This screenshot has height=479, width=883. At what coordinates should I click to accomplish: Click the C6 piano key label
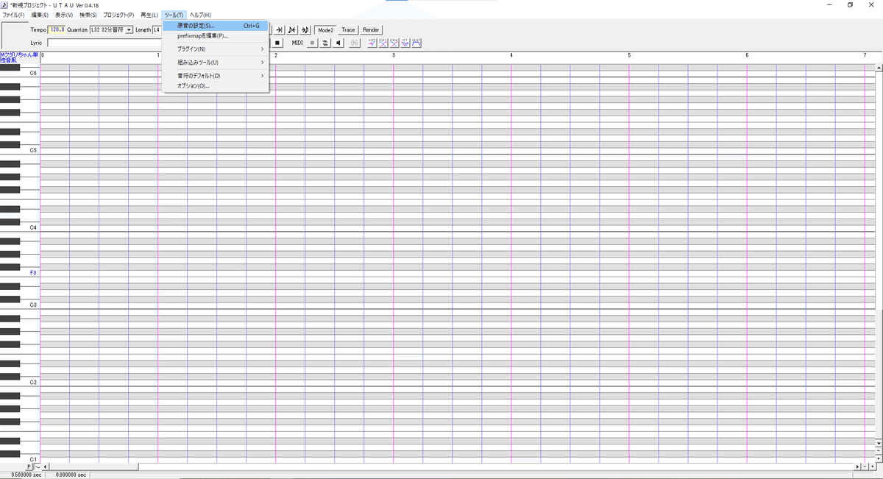click(x=33, y=73)
